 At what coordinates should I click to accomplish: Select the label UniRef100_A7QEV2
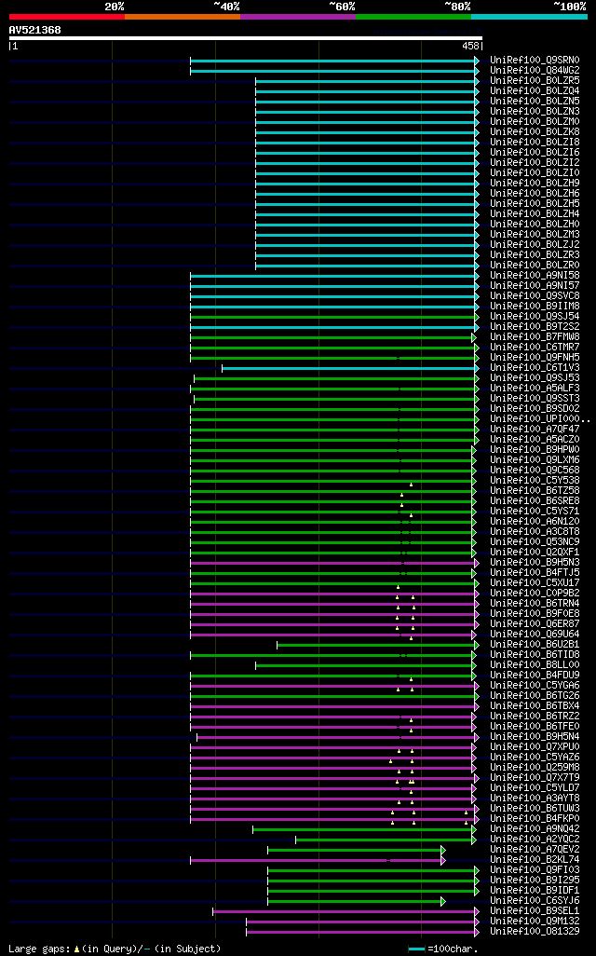535,849
